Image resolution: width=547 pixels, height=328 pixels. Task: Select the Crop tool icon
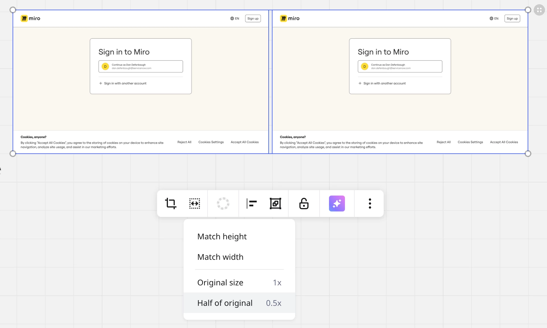pos(171,204)
